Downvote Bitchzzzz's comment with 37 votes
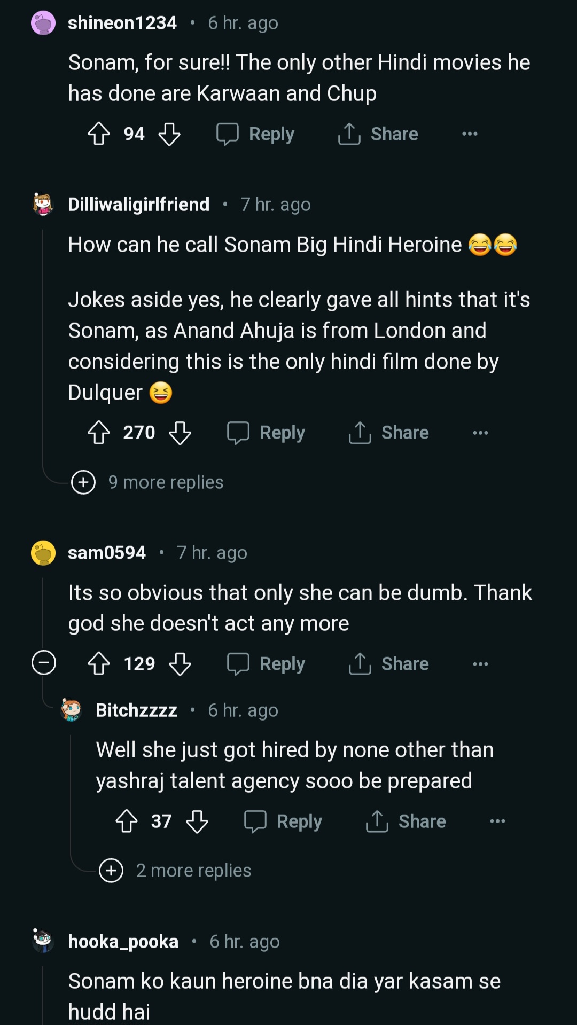 (x=197, y=821)
